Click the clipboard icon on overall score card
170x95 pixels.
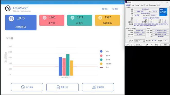[11, 19]
